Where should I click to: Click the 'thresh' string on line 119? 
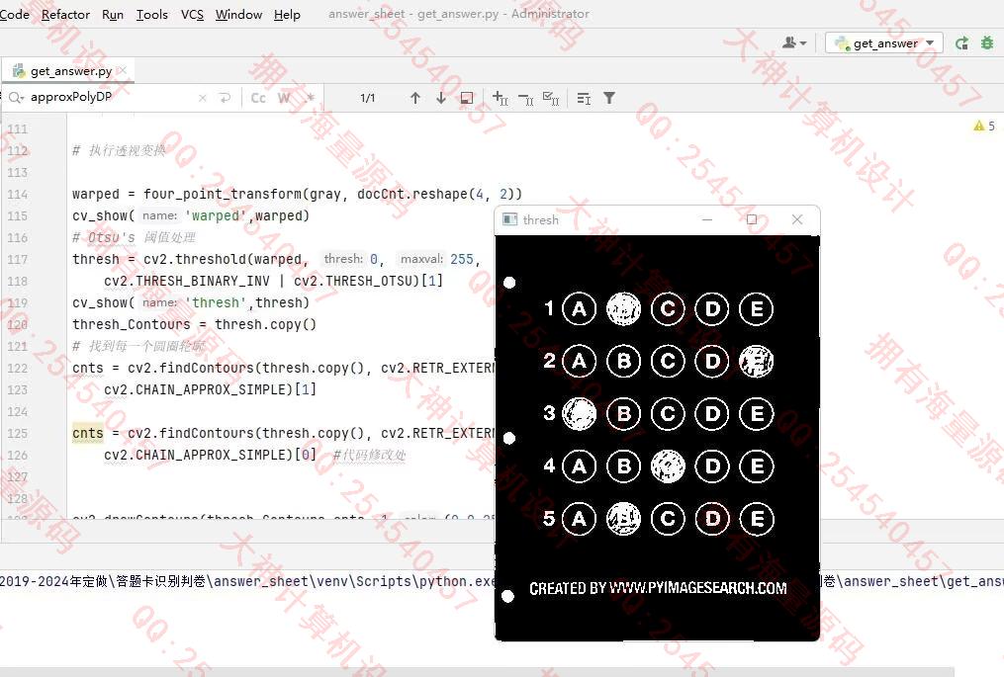click(215, 302)
